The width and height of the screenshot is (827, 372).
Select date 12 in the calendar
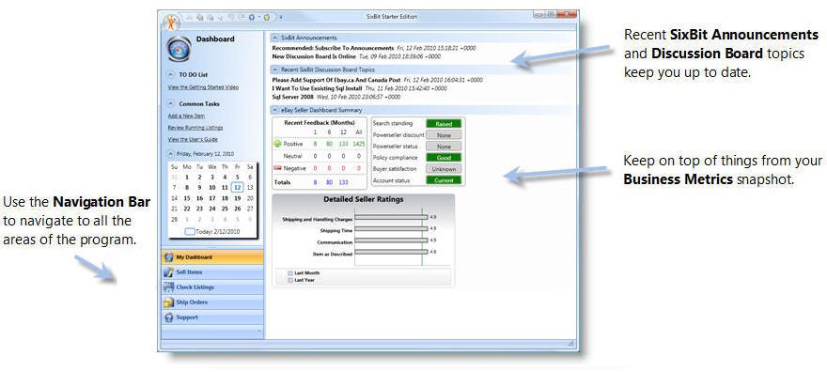point(238,187)
